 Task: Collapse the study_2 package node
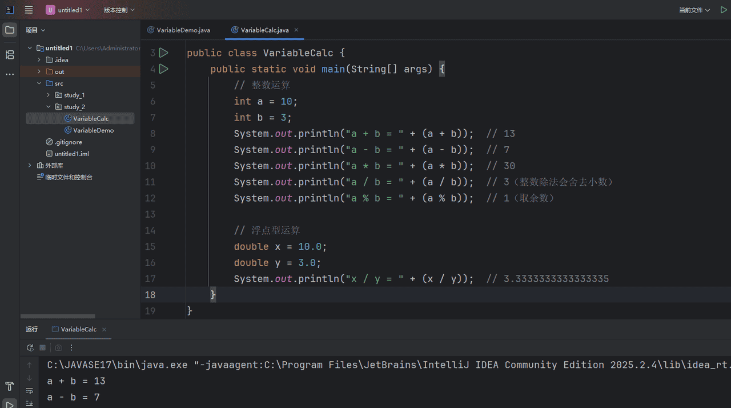click(x=49, y=107)
